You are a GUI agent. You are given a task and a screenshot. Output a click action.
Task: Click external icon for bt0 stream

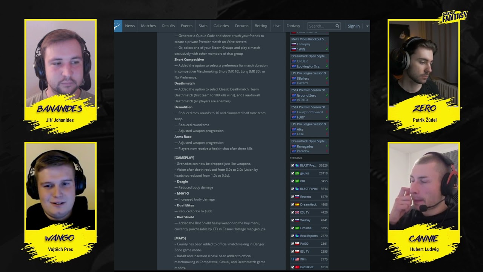tap(292, 181)
